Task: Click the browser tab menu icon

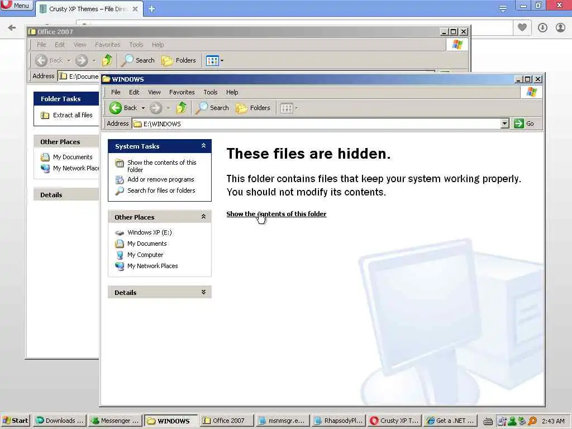Action: 503,8
